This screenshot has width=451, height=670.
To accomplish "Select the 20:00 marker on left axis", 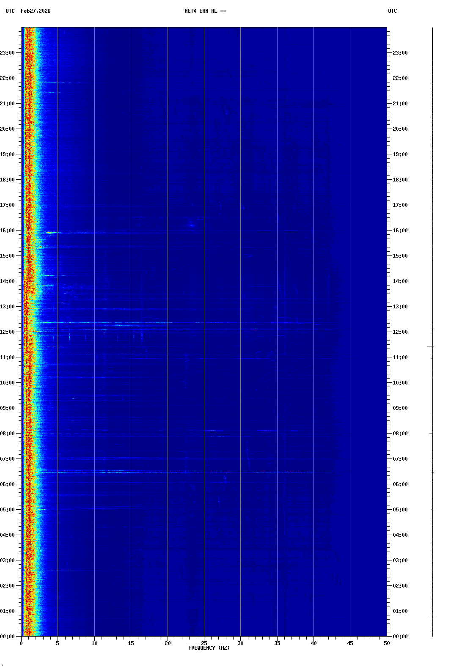I will tap(7, 129).
